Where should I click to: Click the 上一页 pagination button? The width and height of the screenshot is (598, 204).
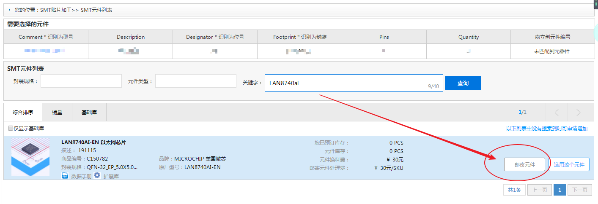[x=539, y=190]
